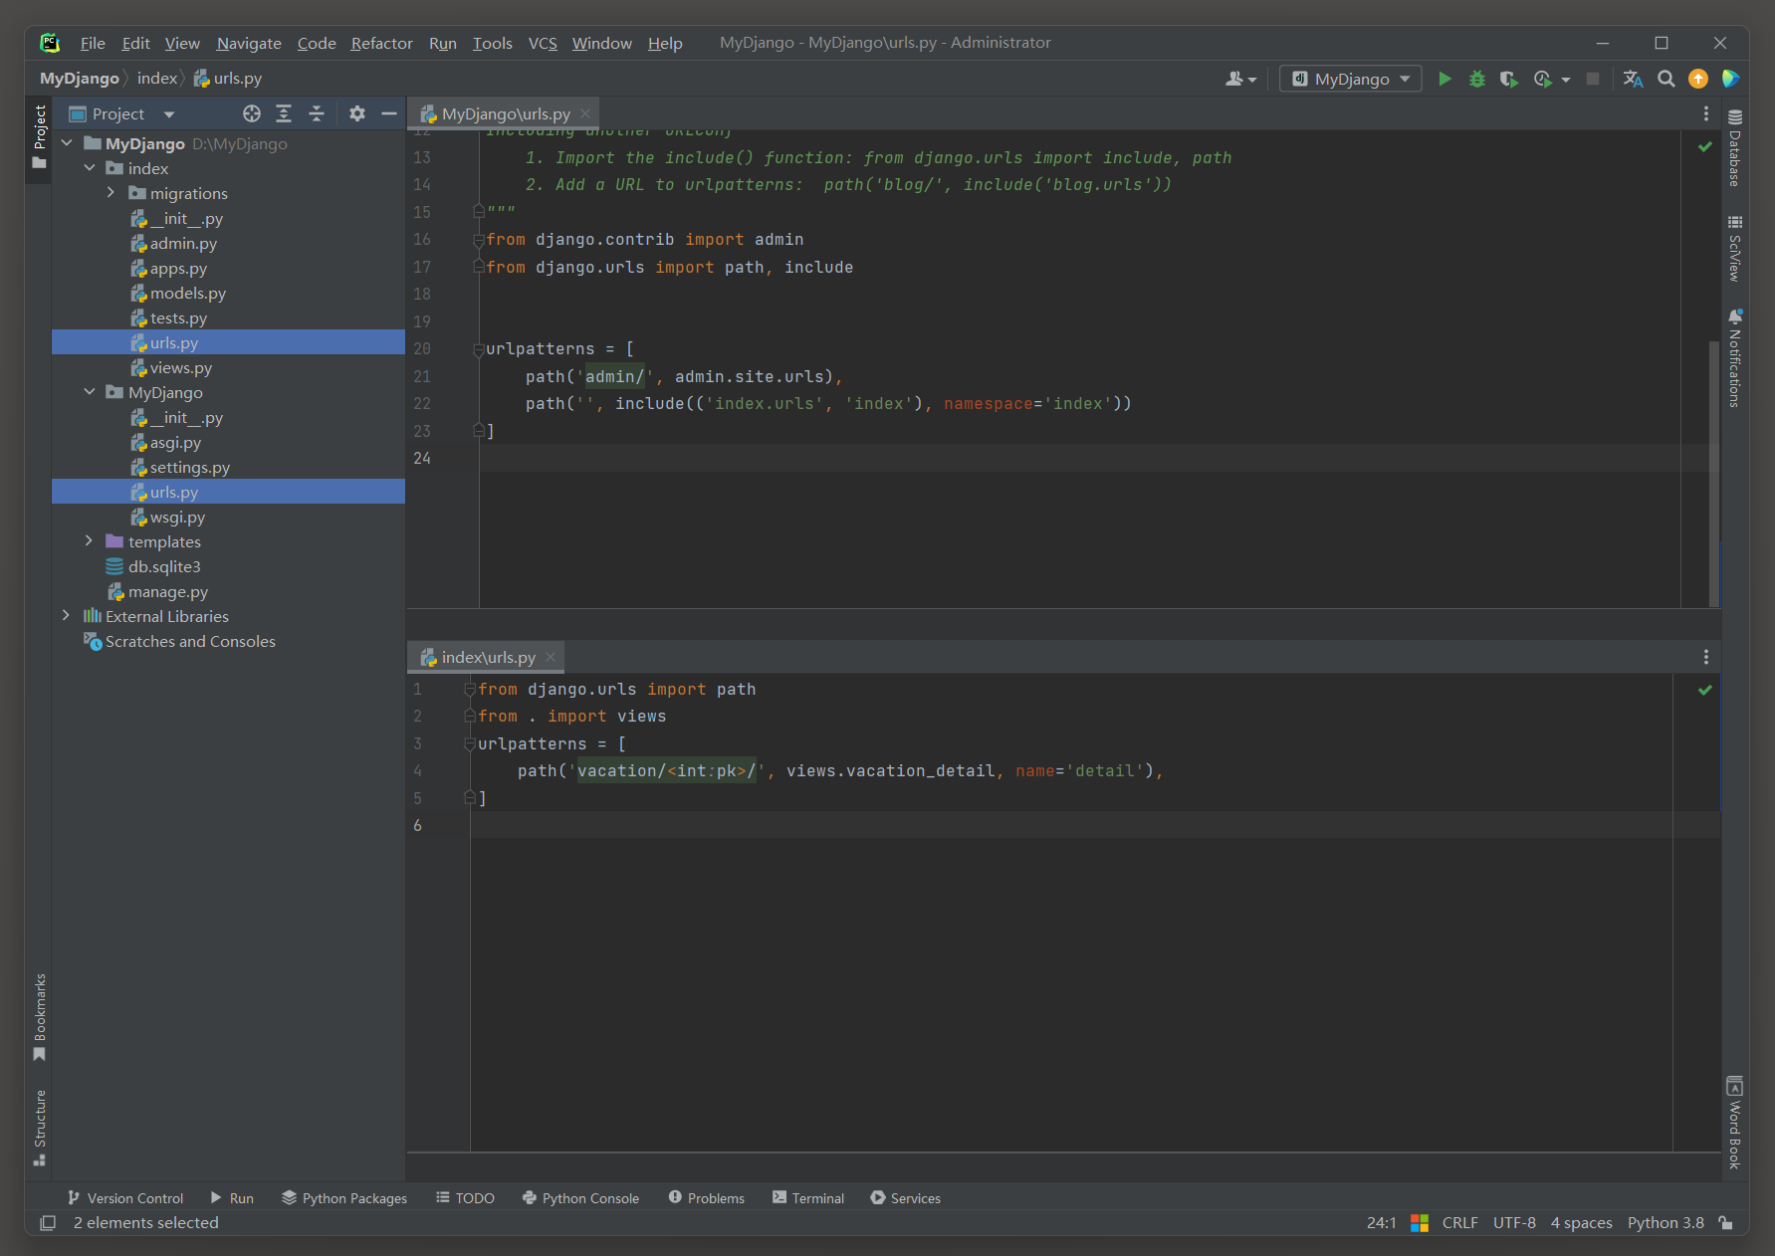
Task: Collapse the MyDjango root project folder
Action: pos(67,143)
